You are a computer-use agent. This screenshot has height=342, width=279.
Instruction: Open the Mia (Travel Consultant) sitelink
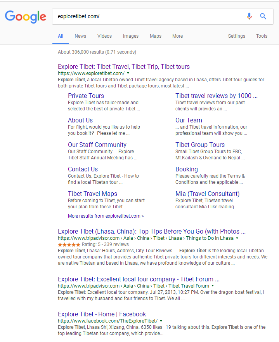click(x=207, y=194)
